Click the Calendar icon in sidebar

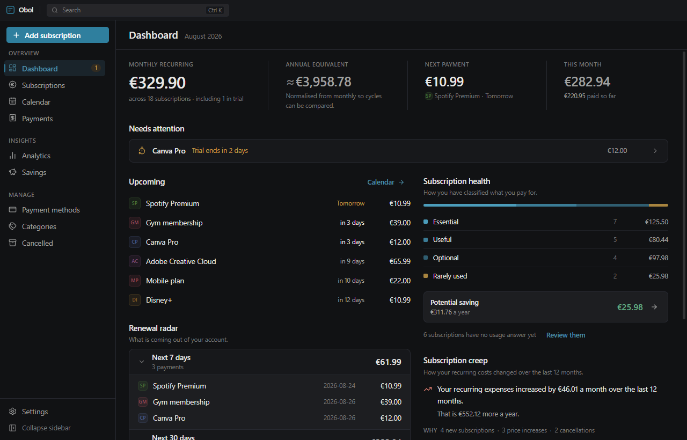(x=13, y=101)
